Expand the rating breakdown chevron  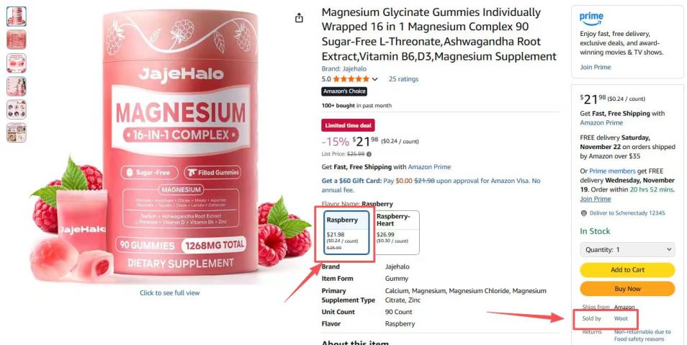tap(374, 79)
